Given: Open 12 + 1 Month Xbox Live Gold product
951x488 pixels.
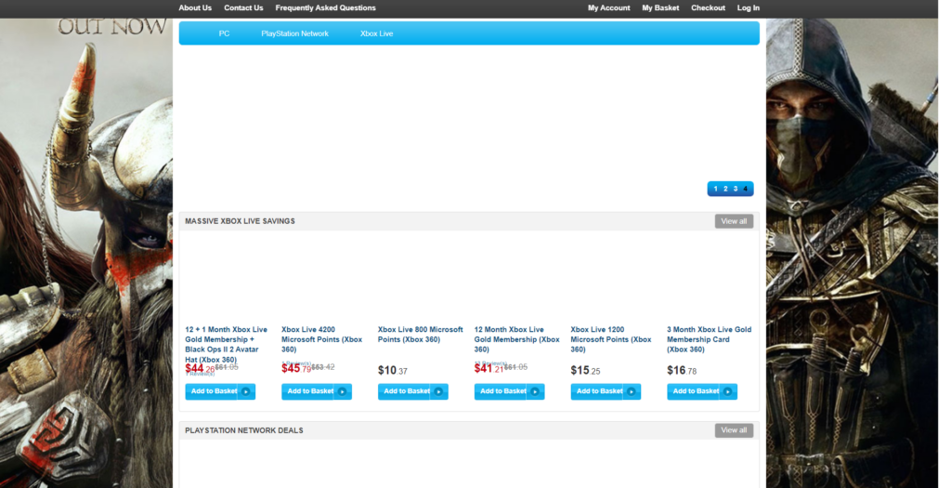Looking at the screenshot, I should [x=227, y=344].
